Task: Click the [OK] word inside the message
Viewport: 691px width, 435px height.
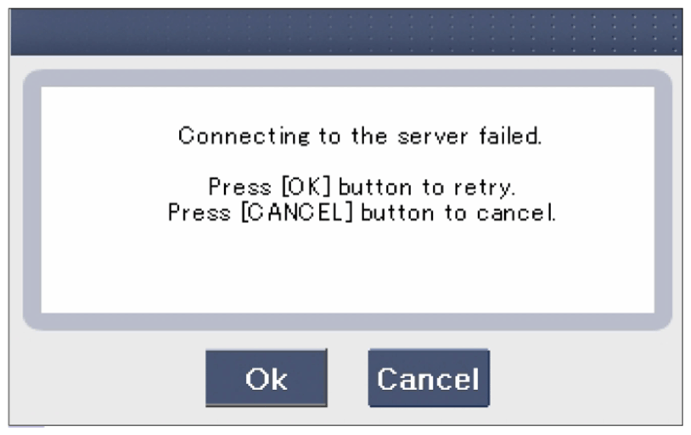Action: pos(306,187)
